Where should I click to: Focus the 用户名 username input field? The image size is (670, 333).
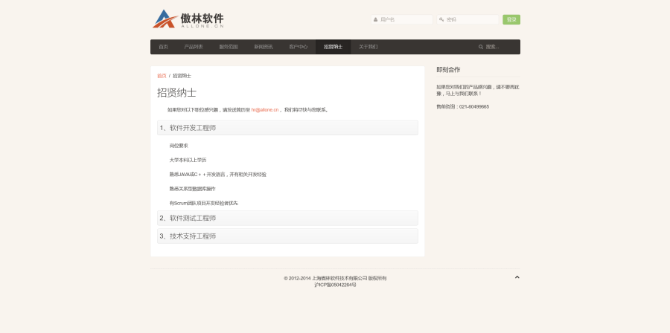point(402,19)
